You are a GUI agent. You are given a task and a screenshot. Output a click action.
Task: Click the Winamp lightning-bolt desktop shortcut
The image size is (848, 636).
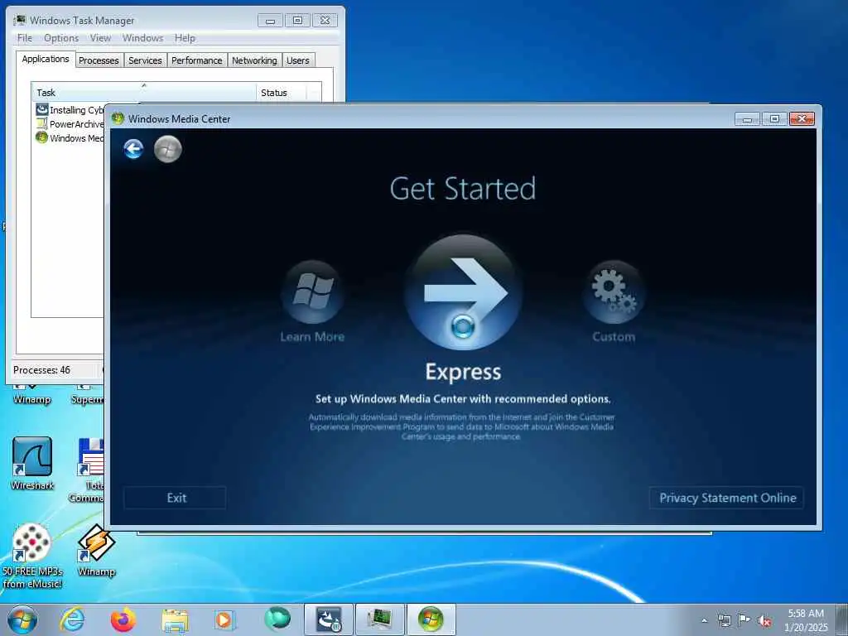click(x=96, y=550)
